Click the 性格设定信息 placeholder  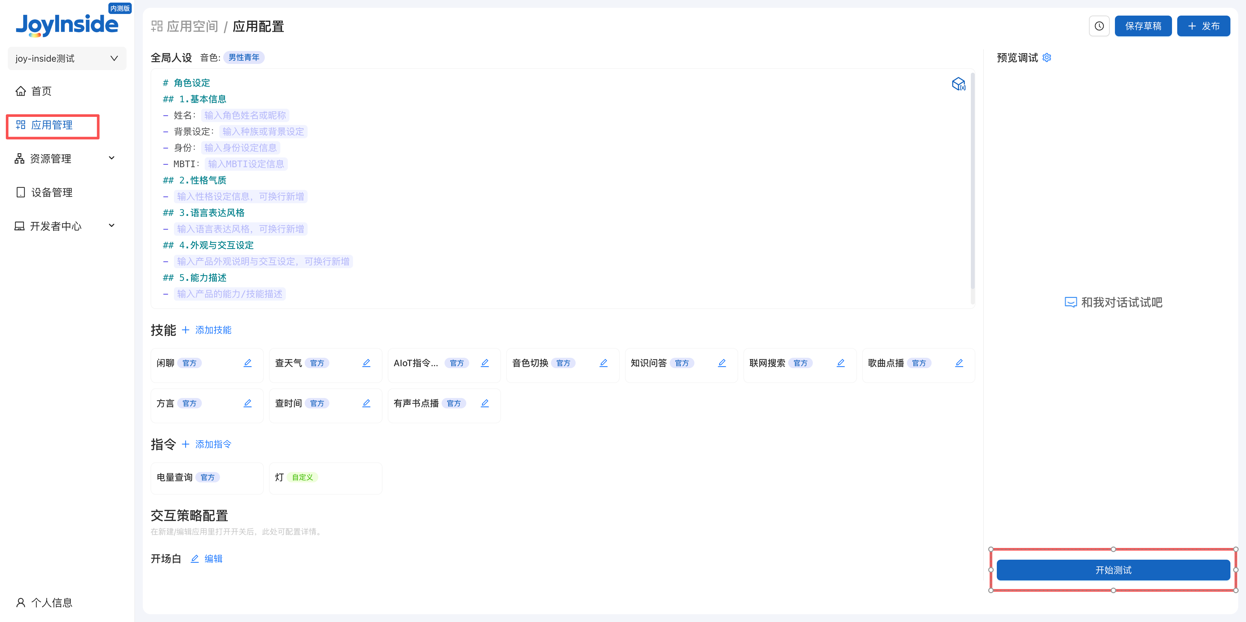[x=240, y=196]
